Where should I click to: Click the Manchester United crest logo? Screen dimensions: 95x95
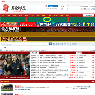point(6,8)
